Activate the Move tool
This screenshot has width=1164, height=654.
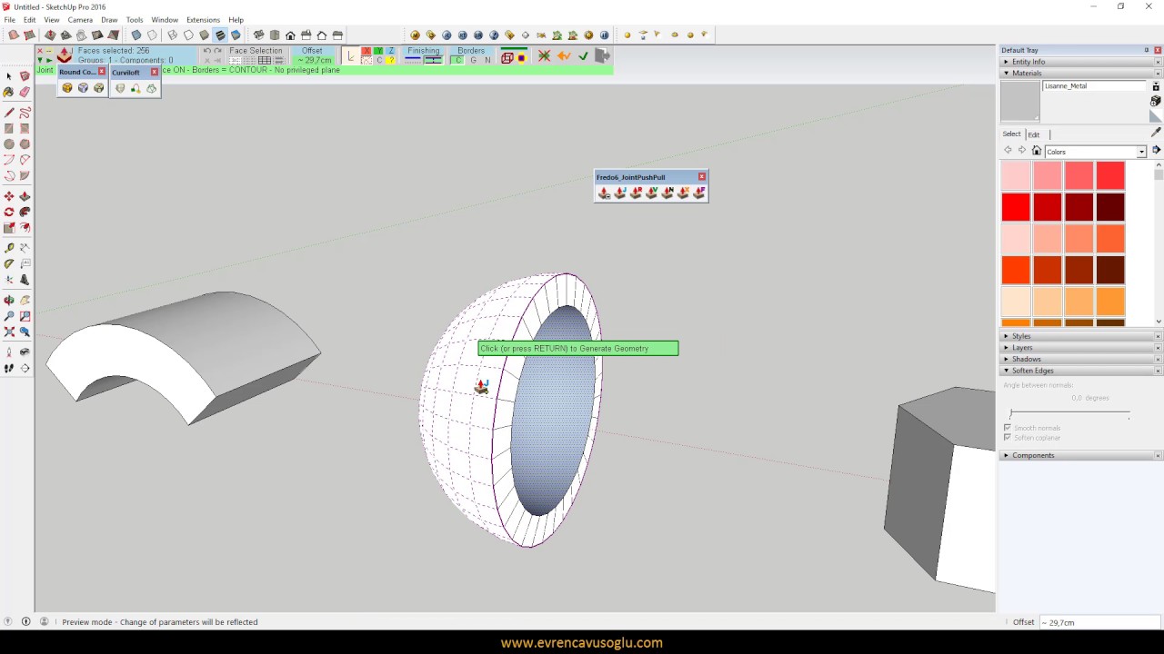coord(9,196)
